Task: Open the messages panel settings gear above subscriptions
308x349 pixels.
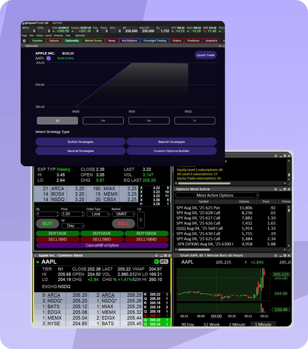Action: pyautogui.click(x=276, y=156)
